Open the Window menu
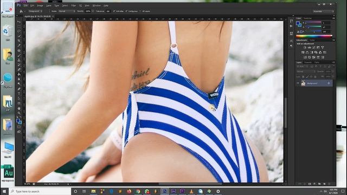 (97, 5)
